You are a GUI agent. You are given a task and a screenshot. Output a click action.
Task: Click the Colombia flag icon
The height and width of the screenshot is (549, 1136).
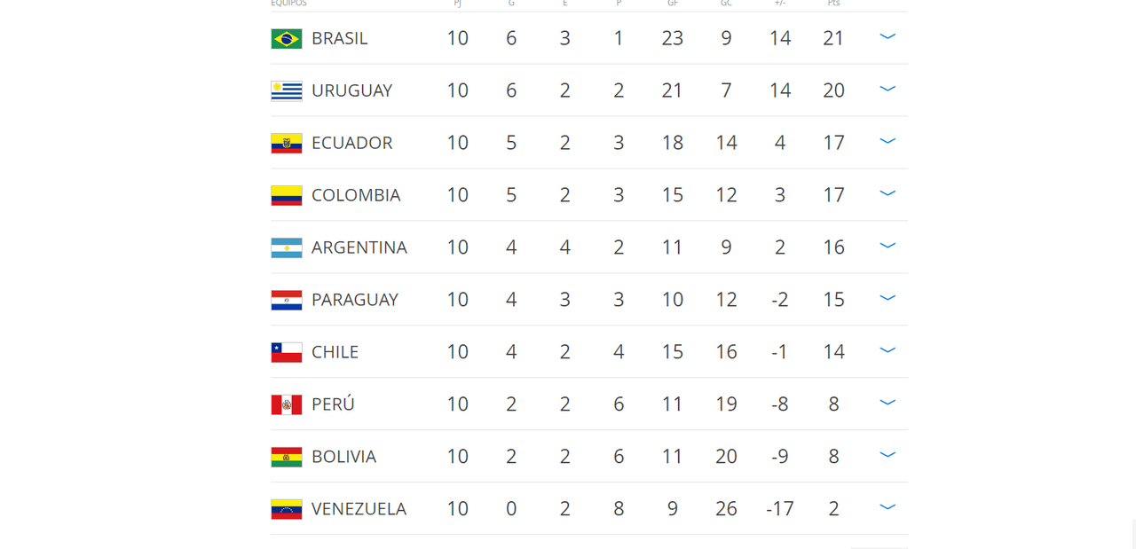tap(286, 195)
